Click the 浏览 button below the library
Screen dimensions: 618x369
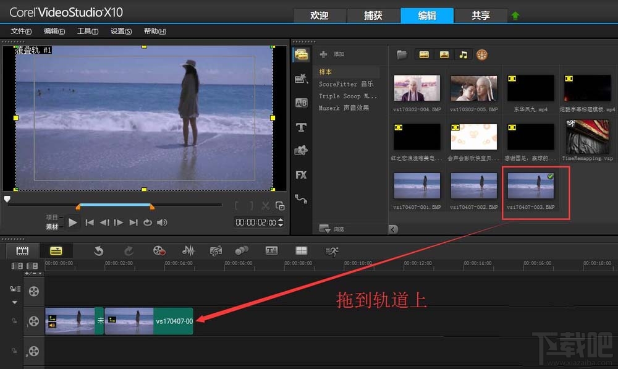334,228
